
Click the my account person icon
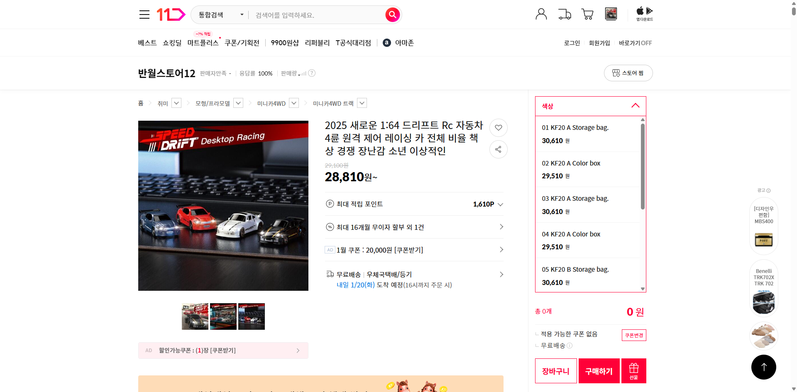[541, 14]
